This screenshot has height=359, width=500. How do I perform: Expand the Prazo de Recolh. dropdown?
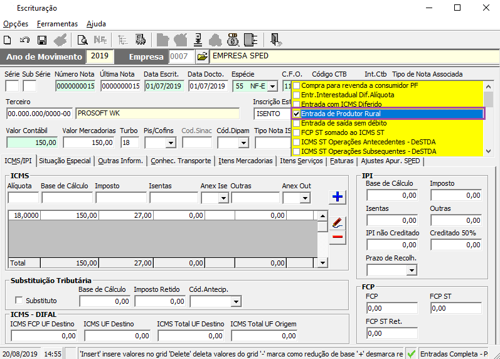pyautogui.click(x=412, y=271)
